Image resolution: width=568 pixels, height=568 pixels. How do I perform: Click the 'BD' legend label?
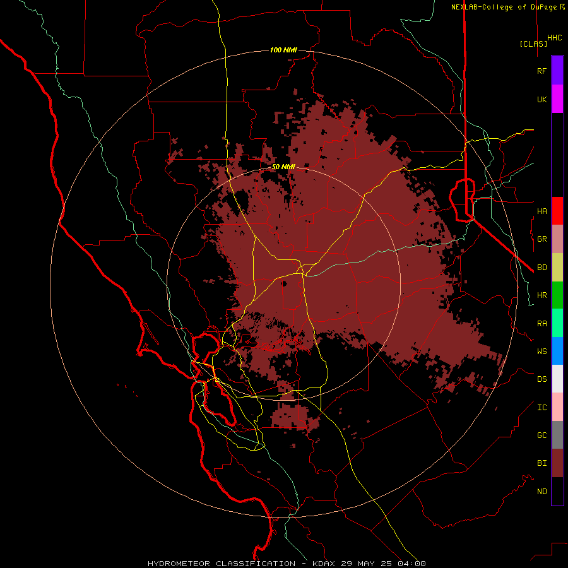[x=541, y=268]
